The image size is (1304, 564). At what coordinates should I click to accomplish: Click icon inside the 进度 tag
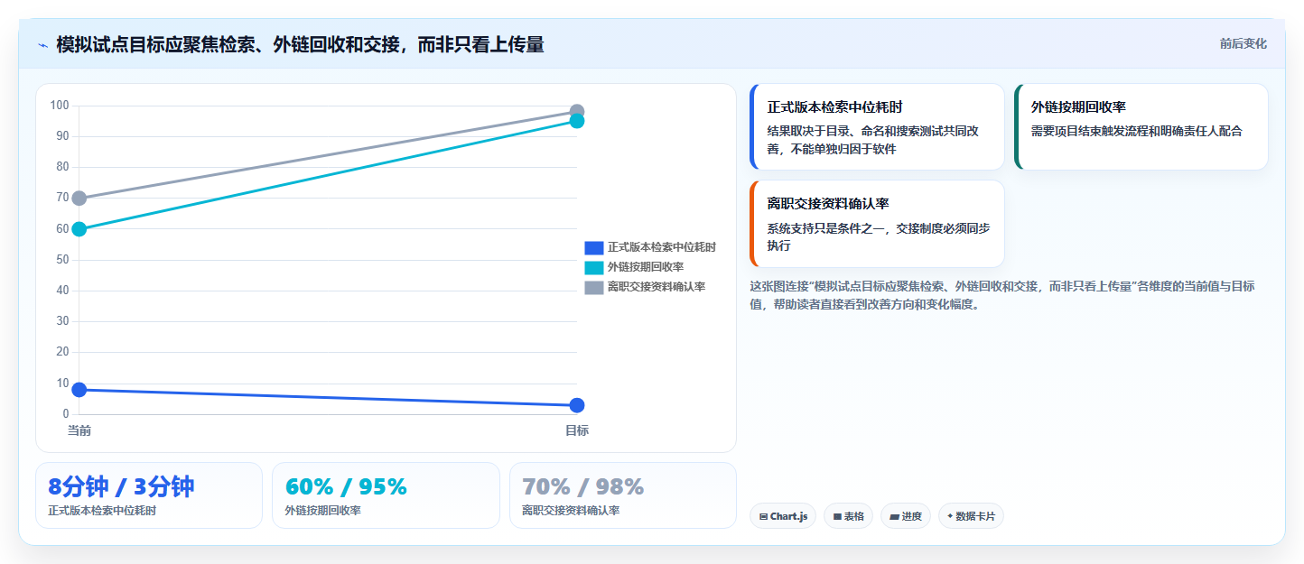pyautogui.click(x=894, y=517)
